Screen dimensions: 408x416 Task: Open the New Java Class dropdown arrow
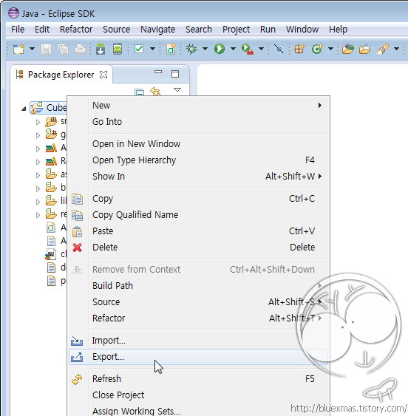pos(330,49)
